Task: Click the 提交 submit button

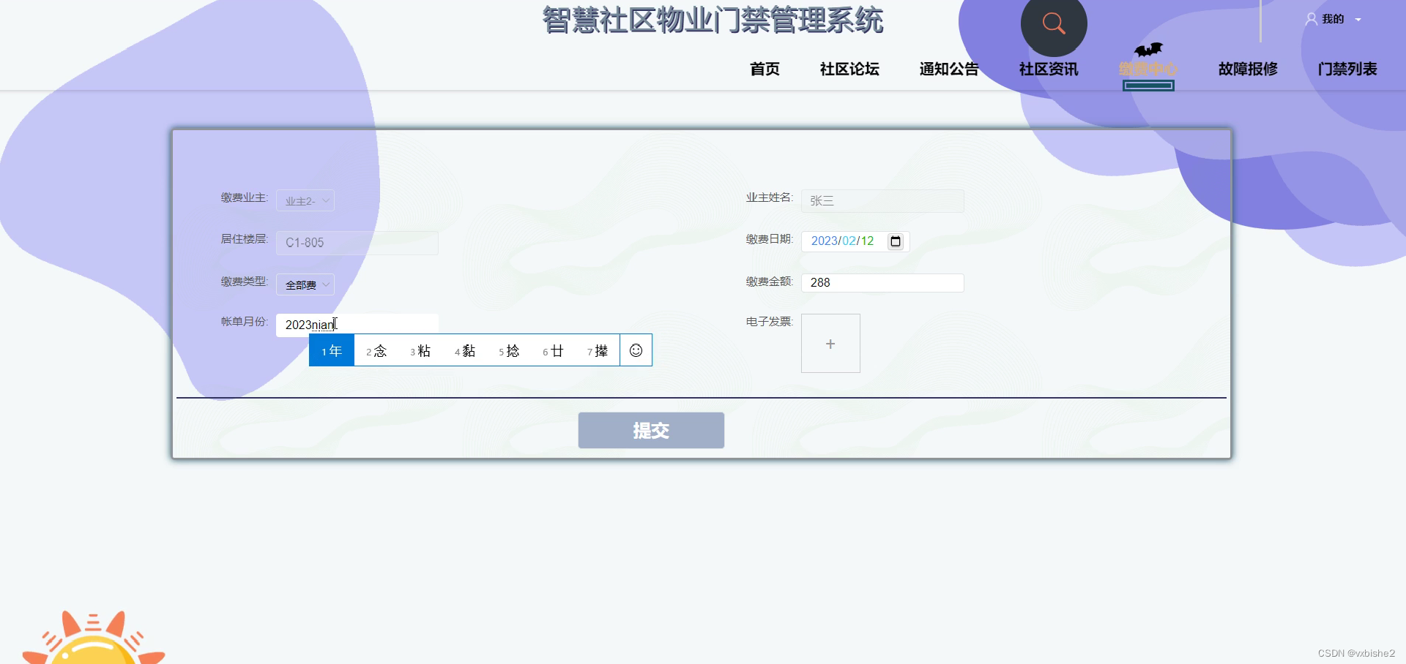Action: tap(651, 430)
